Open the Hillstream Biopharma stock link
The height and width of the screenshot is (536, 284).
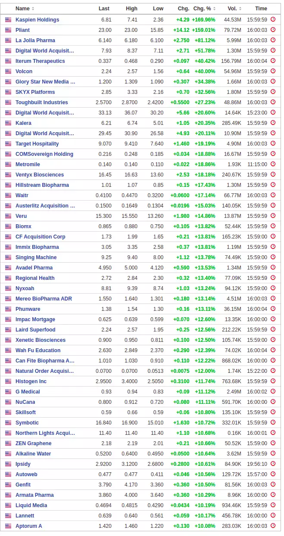(x=42, y=185)
